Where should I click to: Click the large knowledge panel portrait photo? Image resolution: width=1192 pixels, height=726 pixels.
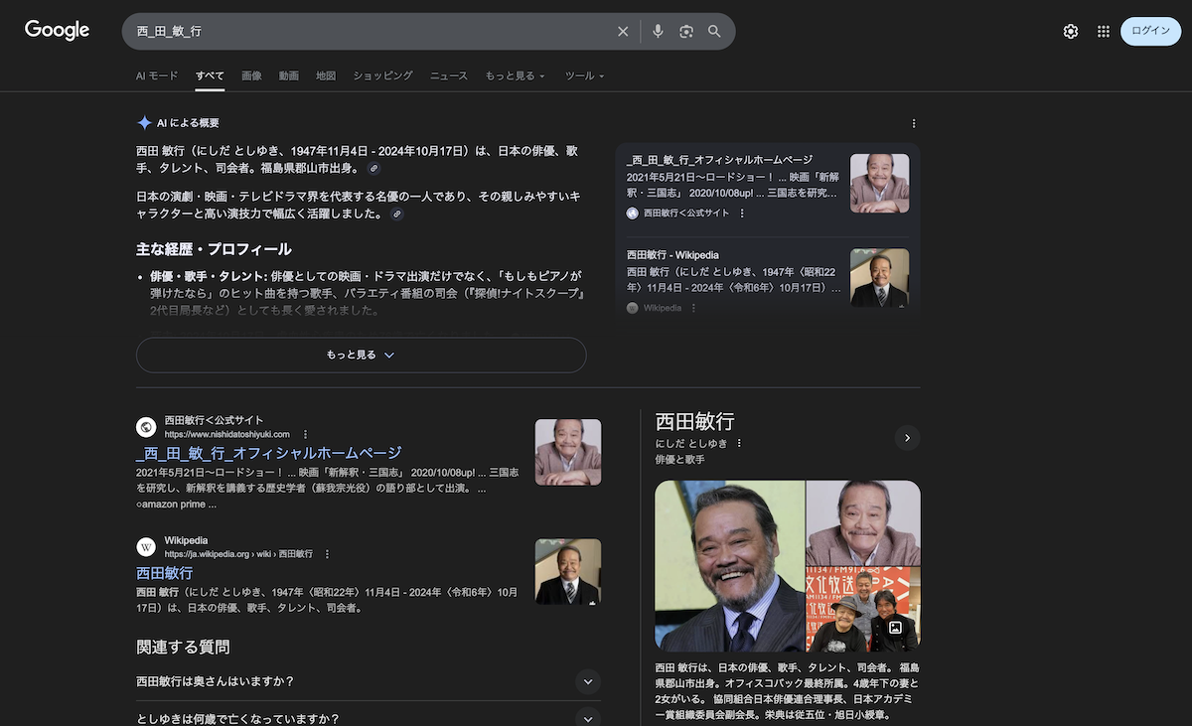click(729, 565)
